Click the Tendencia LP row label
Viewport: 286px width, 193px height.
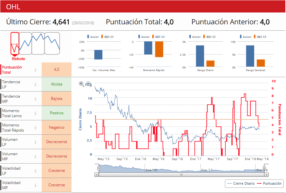pos(11,84)
